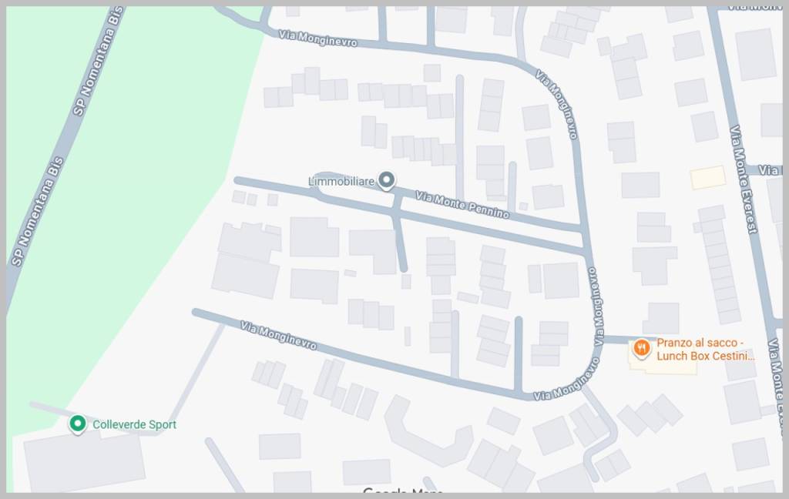Open Pranzo al sacco Lunch Box label
Screen dimensions: 789x499
point(706,350)
